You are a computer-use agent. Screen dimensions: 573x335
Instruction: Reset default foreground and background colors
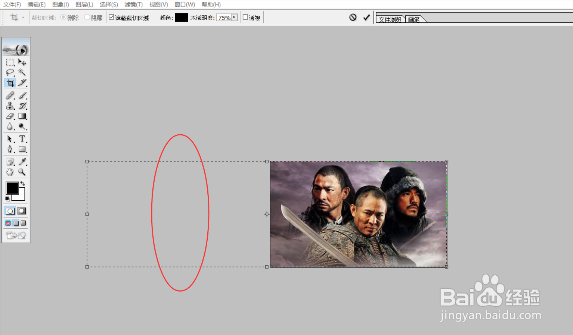point(7,199)
